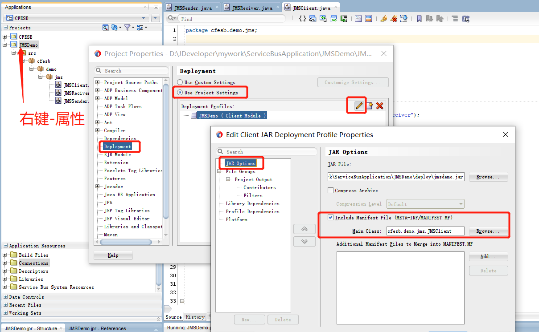539x332 pixels.
Task: Click the Find field in editor toolbar
Action: coord(232,19)
